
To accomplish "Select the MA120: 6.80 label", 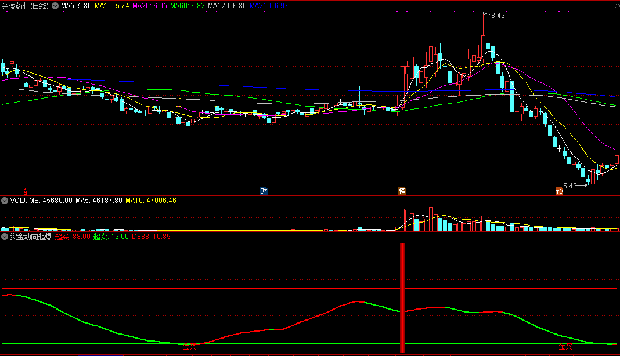I will tap(227, 6).
